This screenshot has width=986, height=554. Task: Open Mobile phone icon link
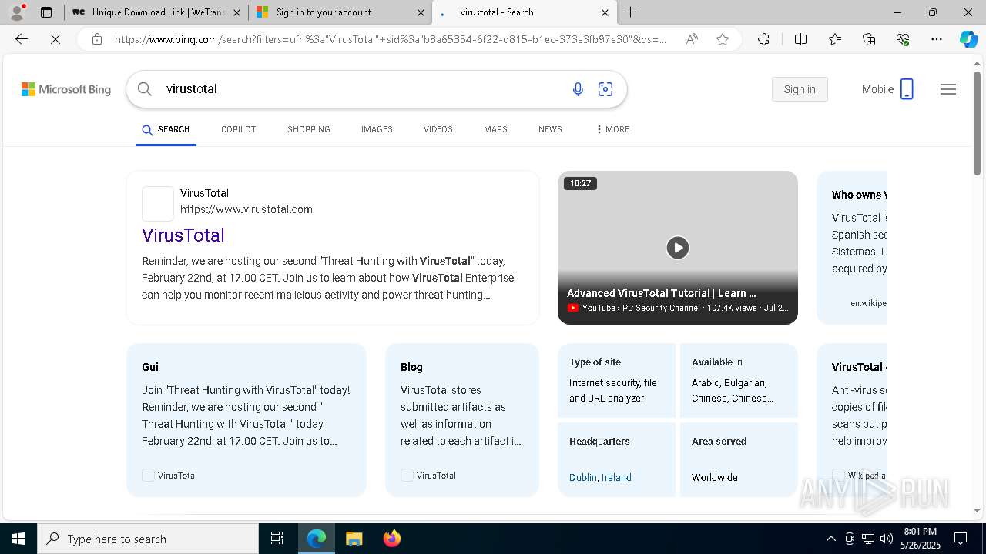(907, 89)
